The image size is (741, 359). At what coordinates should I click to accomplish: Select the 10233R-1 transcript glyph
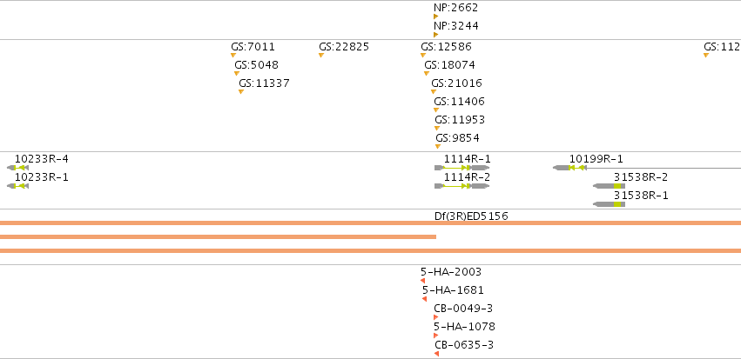(x=18, y=186)
